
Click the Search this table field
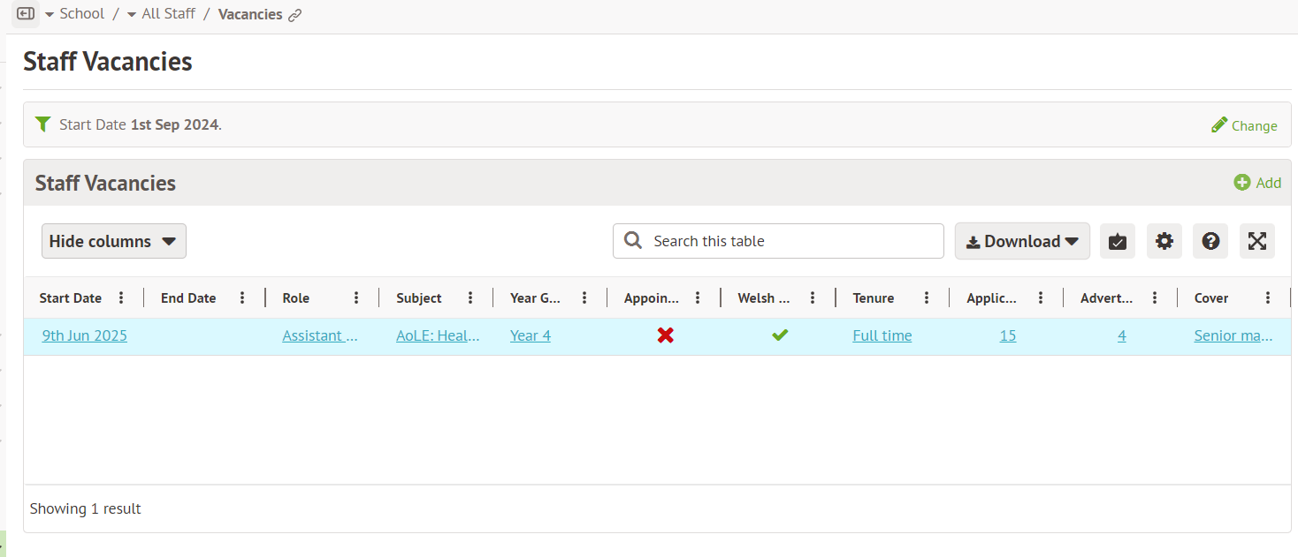(x=778, y=241)
